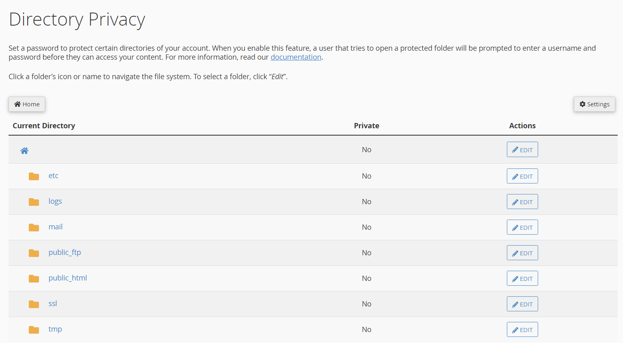Open the documentation link

[x=296, y=57]
